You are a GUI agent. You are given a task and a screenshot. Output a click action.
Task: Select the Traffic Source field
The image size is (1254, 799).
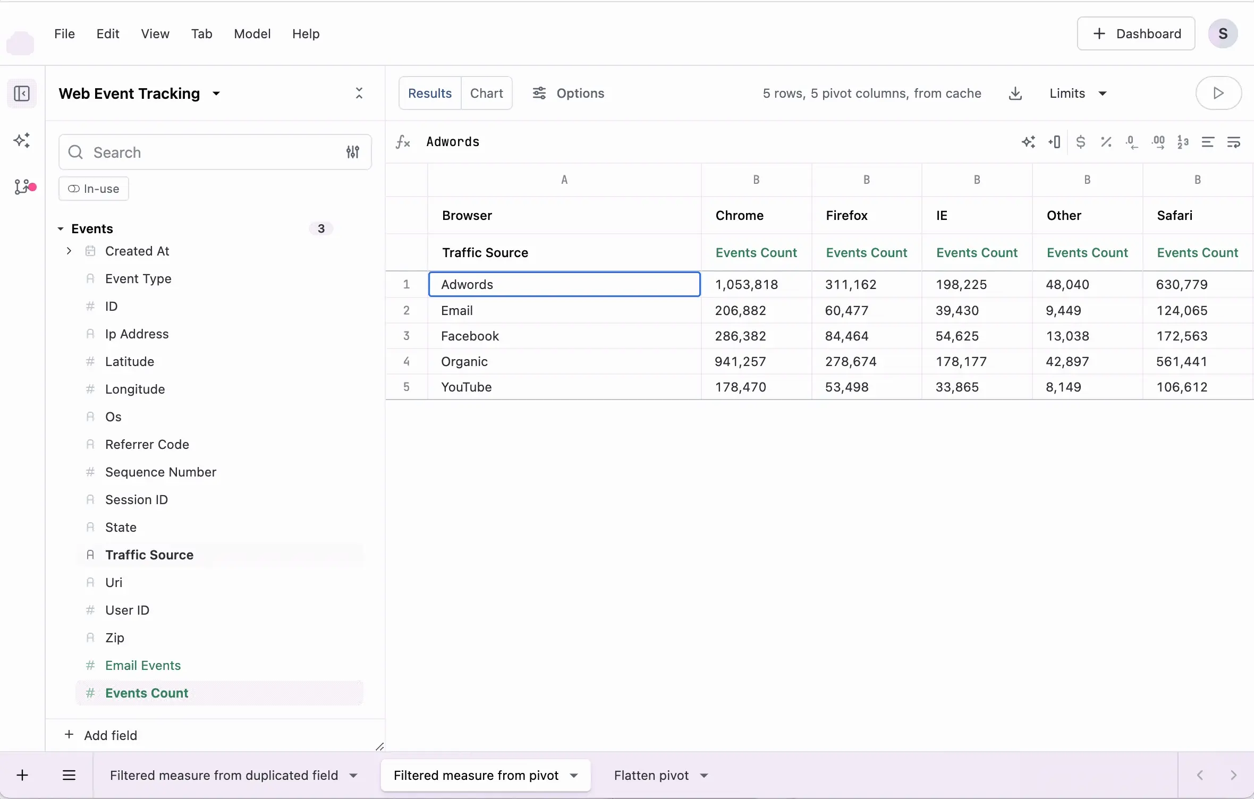point(220,555)
